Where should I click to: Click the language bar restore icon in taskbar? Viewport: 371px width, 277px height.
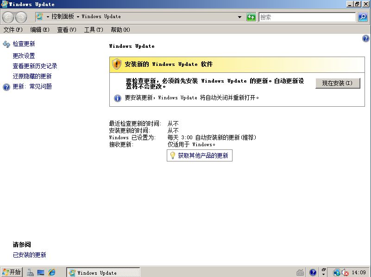tap(324, 270)
